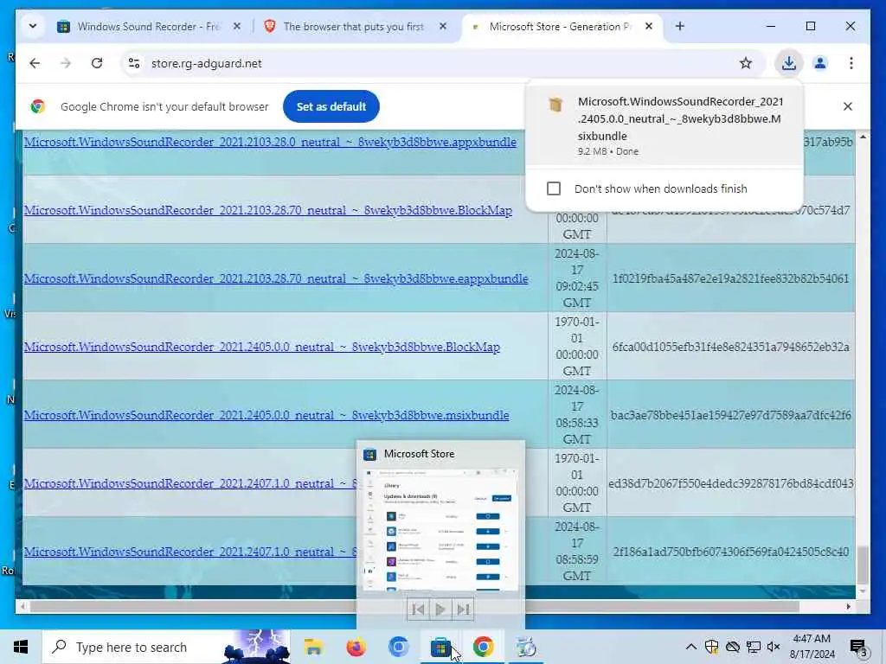Open a new browser tab
Image resolution: width=886 pixels, height=664 pixels.
(x=680, y=26)
